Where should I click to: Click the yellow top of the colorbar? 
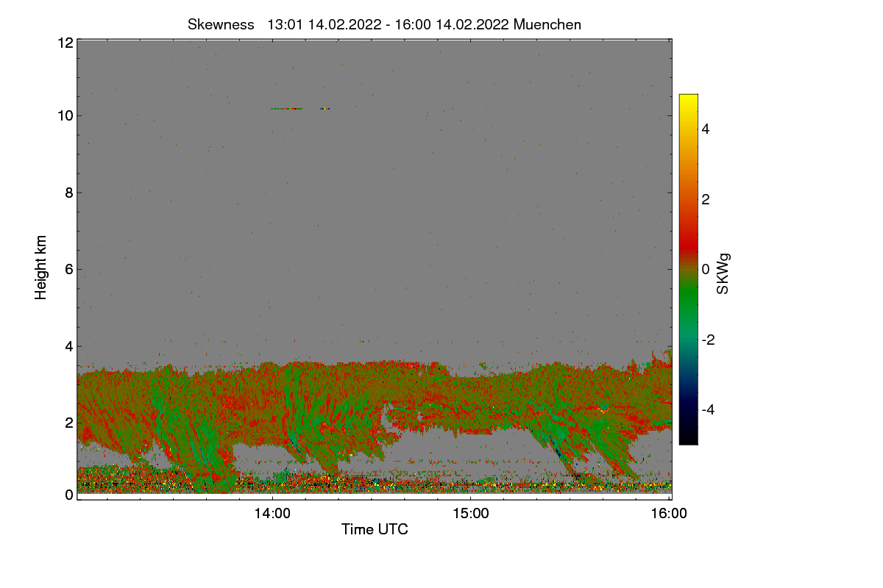tap(688, 103)
